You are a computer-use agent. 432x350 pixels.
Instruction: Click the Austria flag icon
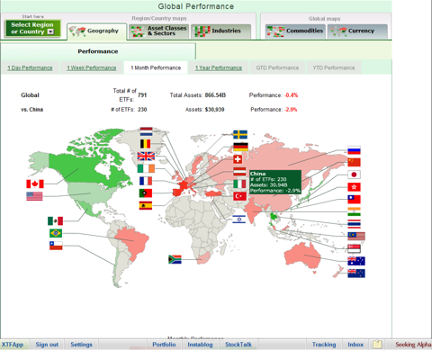[239, 172]
